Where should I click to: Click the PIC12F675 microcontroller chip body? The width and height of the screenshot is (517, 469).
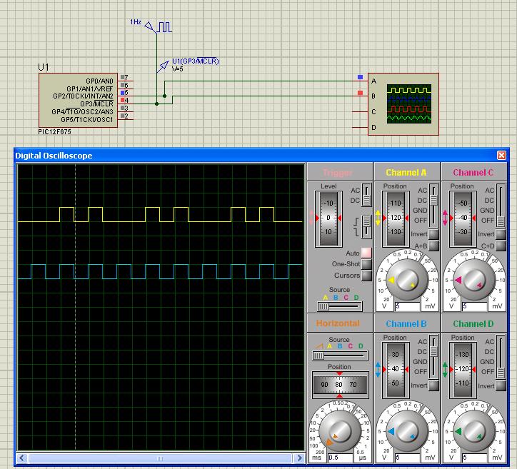tap(79, 99)
